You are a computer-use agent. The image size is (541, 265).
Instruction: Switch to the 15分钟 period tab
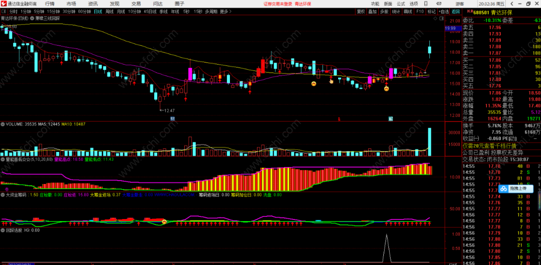[54, 11]
